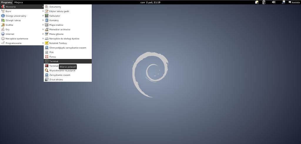This screenshot has width=301, height=144.
Task: Click the red icon of second Terminal
Action: coord(47,66)
